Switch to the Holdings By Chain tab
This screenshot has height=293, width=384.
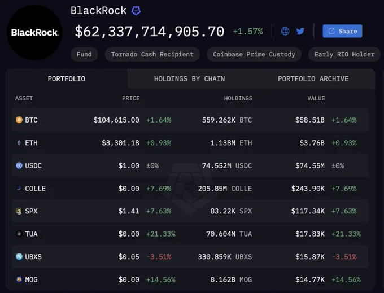pos(190,79)
